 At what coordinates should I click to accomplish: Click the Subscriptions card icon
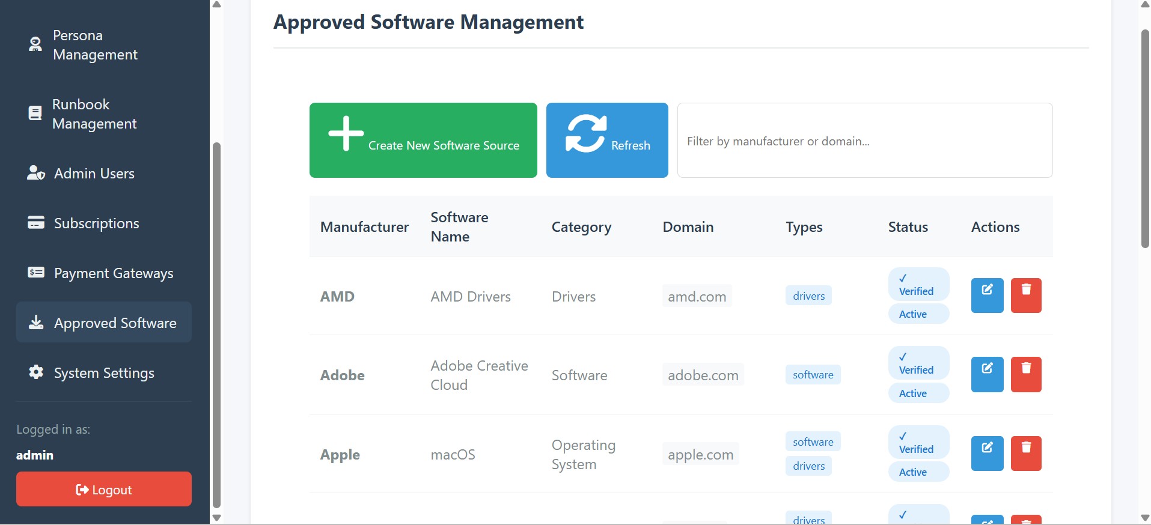point(36,223)
